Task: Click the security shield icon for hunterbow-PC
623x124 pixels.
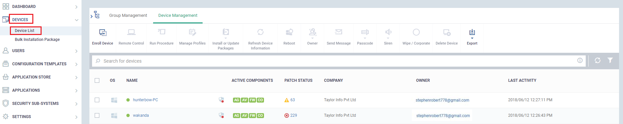Action: coord(221,100)
